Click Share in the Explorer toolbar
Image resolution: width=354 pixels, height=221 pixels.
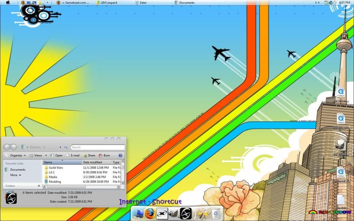(x=89, y=155)
